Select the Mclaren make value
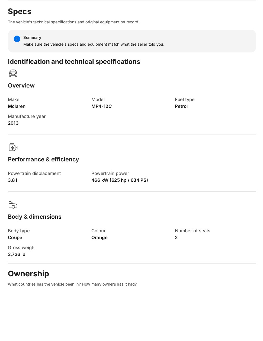263x341 pixels. (17, 106)
